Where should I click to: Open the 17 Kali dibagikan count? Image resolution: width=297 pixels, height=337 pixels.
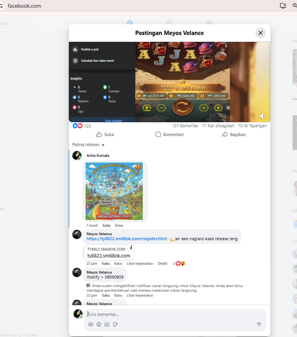(x=218, y=126)
